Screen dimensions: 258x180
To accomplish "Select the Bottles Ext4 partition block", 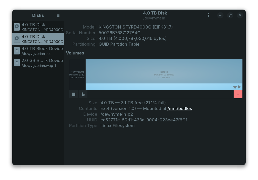I will (x=164, y=71).
